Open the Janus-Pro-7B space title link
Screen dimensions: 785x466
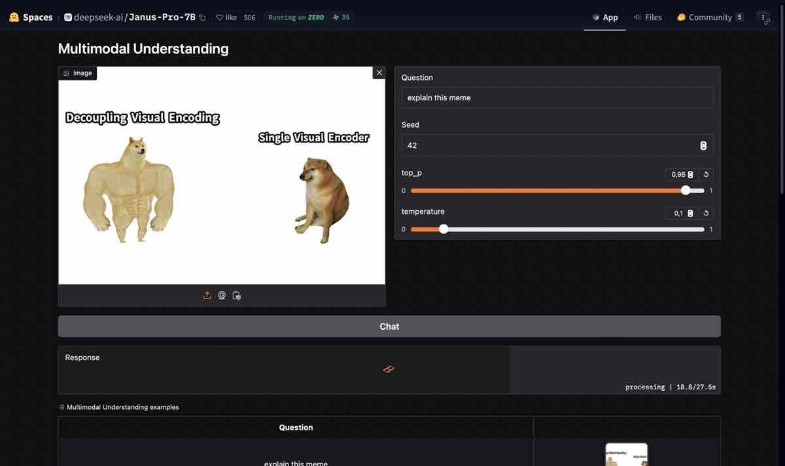pos(162,17)
